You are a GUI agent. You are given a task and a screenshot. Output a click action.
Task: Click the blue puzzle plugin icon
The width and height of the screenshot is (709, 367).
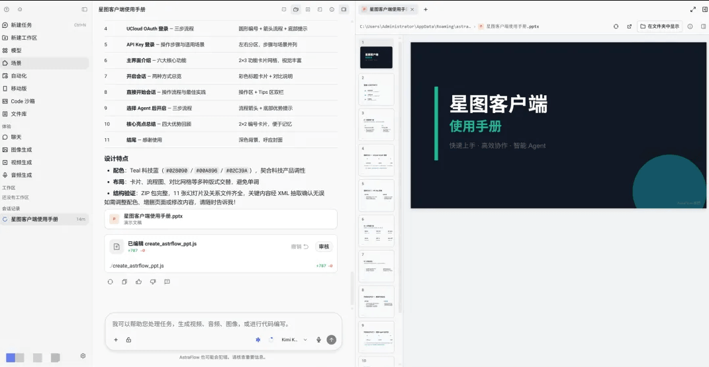[x=258, y=340]
